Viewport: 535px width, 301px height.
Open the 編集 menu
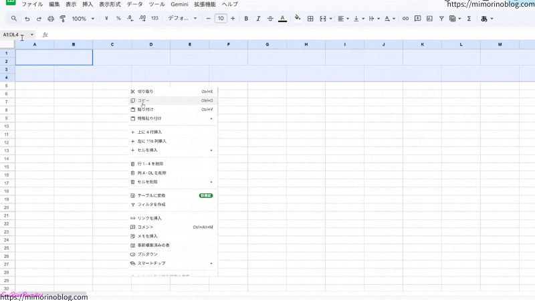click(54, 5)
